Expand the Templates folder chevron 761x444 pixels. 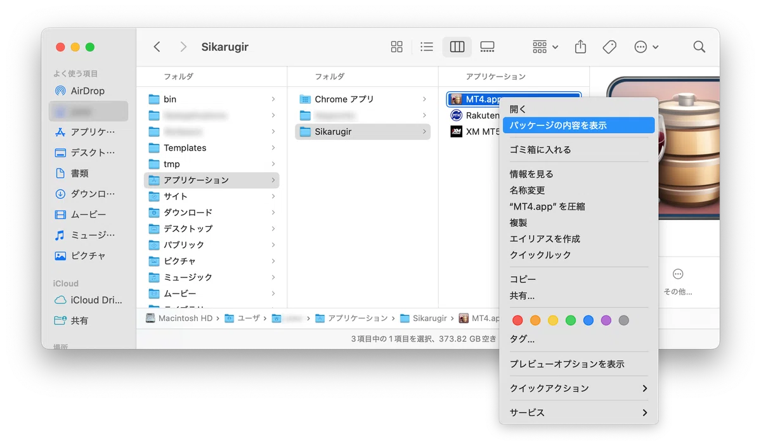tap(273, 148)
